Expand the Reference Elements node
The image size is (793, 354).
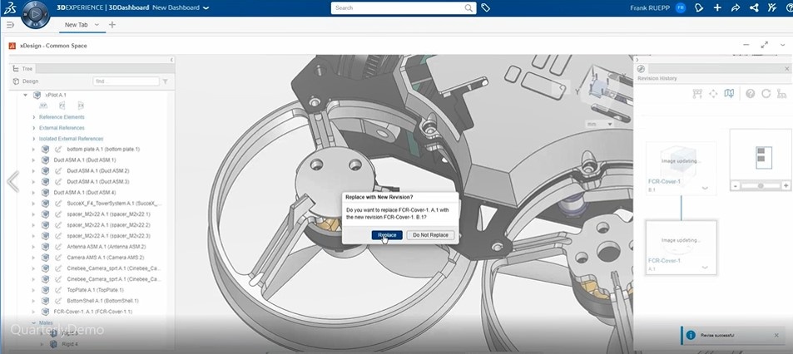tap(34, 117)
